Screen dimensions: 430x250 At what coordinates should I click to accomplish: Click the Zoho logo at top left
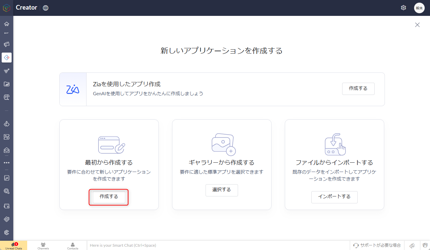coord(7,8)
